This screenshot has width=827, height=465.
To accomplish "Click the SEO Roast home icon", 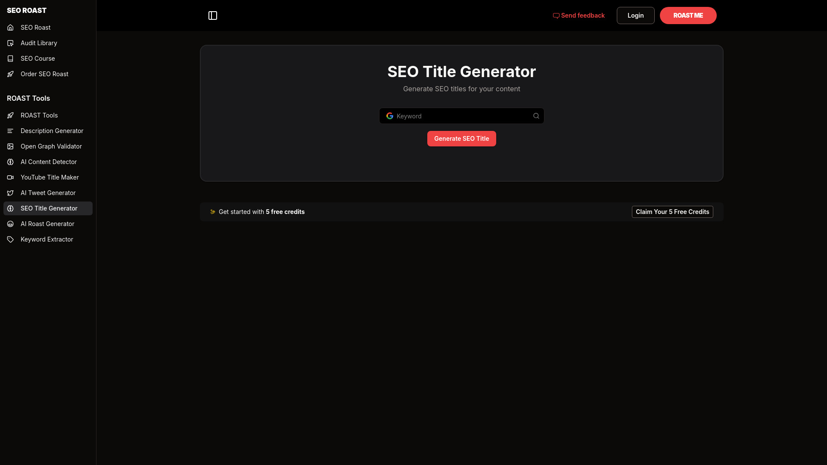I will (x=11, y=27).
